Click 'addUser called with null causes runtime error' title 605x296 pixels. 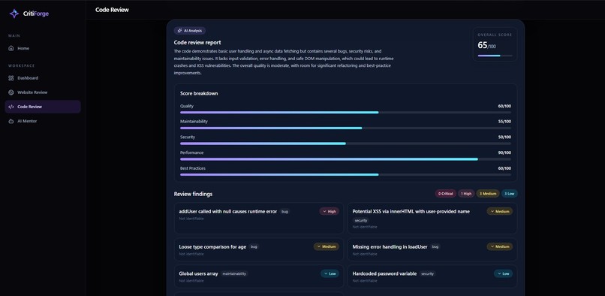tap(228, 211)
